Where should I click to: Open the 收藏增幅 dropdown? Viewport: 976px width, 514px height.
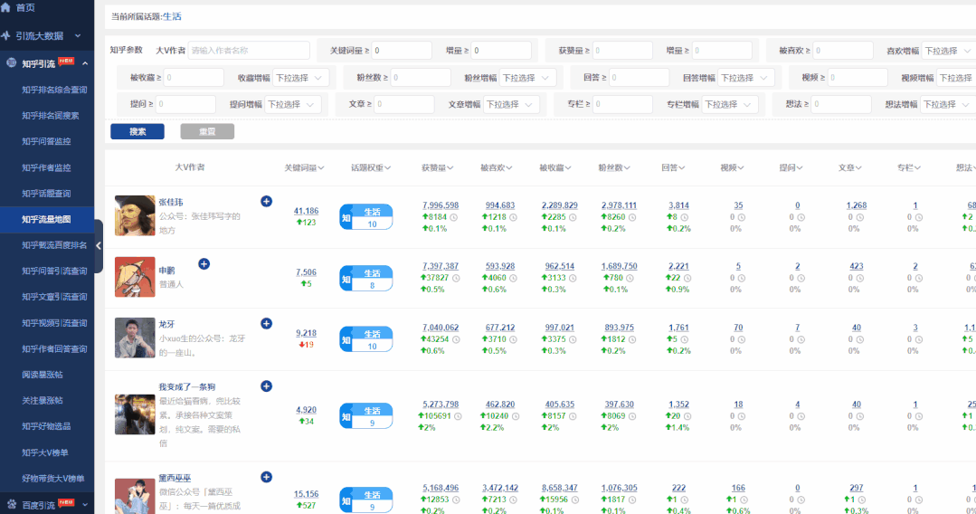click(x=300, y=78)
